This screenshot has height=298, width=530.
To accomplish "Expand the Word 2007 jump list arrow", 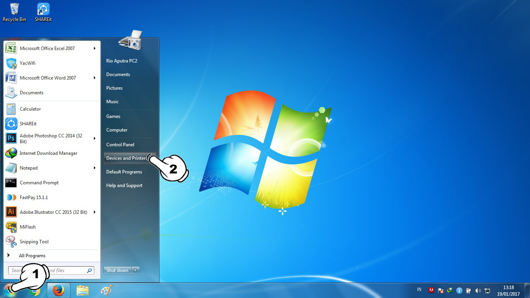I will pyautogui.click(x=95, y=78).
